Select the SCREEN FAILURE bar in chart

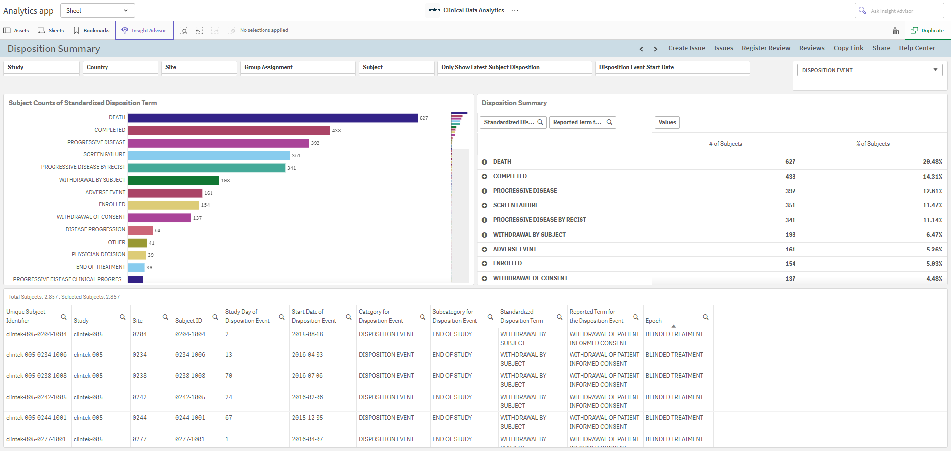209,155
